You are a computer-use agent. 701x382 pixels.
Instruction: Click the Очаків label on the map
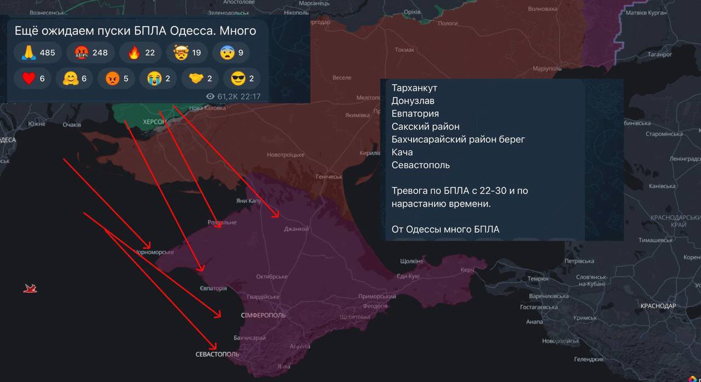(72, 124)
